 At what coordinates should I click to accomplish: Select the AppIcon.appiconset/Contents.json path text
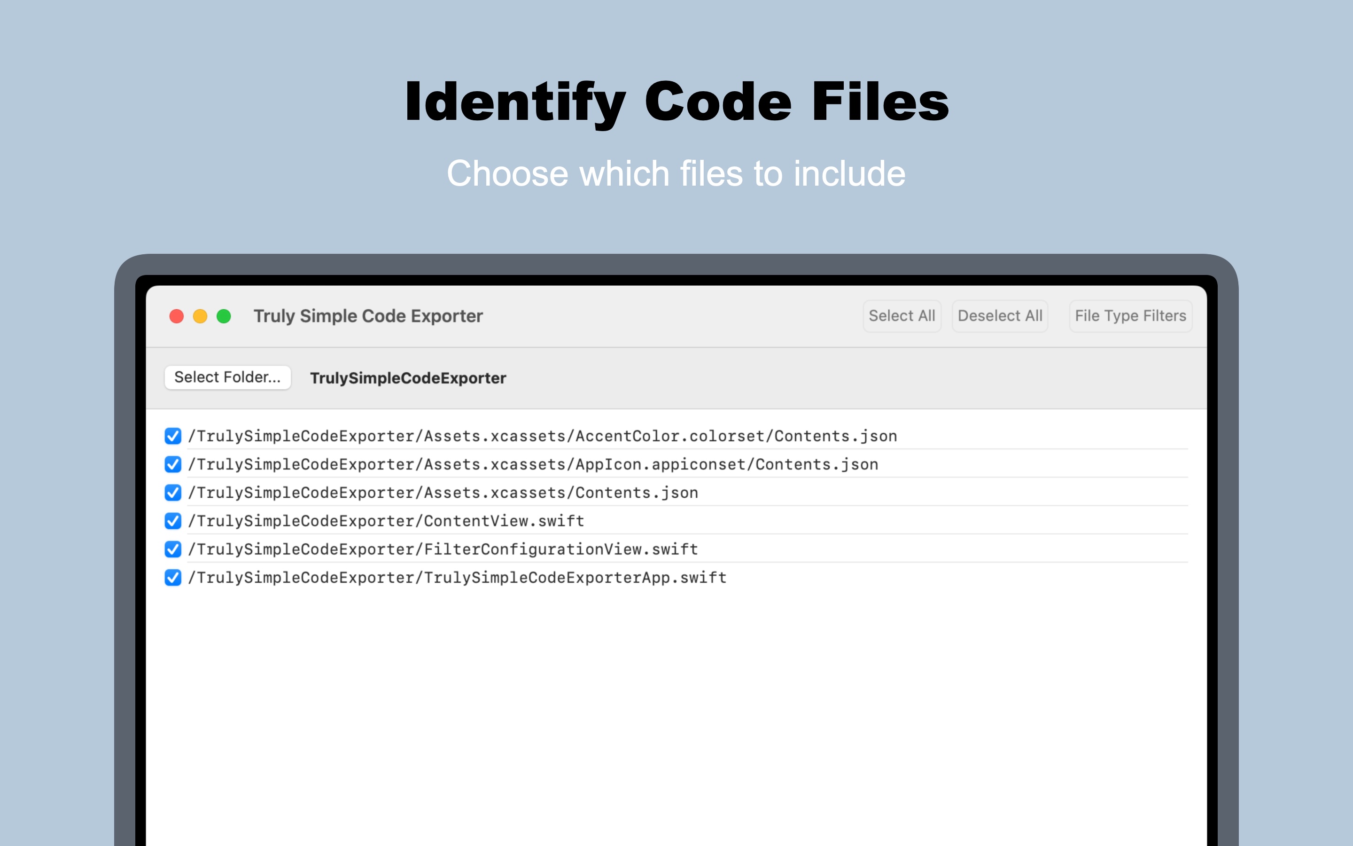click(533, 464)
